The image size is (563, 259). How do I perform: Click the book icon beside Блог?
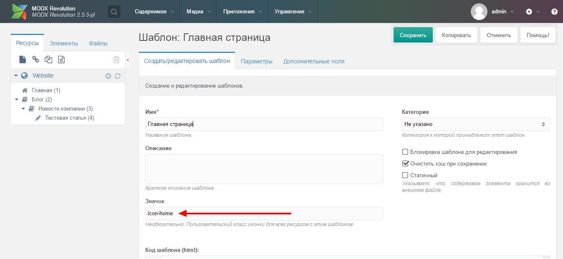(x=25, y=99)
